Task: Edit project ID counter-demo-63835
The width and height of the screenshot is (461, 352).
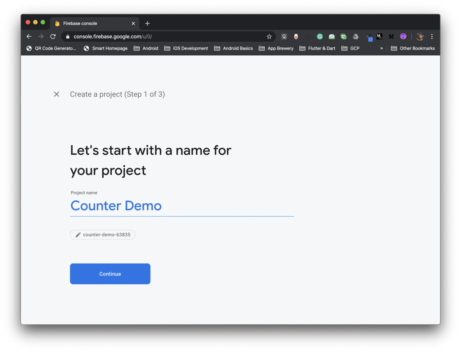Action: point(103,235)
